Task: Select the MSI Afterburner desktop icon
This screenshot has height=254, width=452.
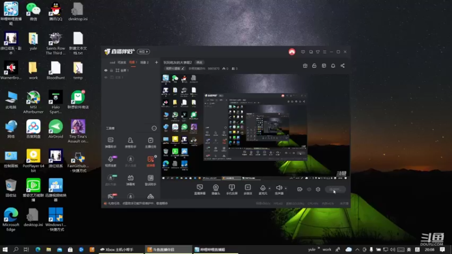Action: (x=33, y=102)
